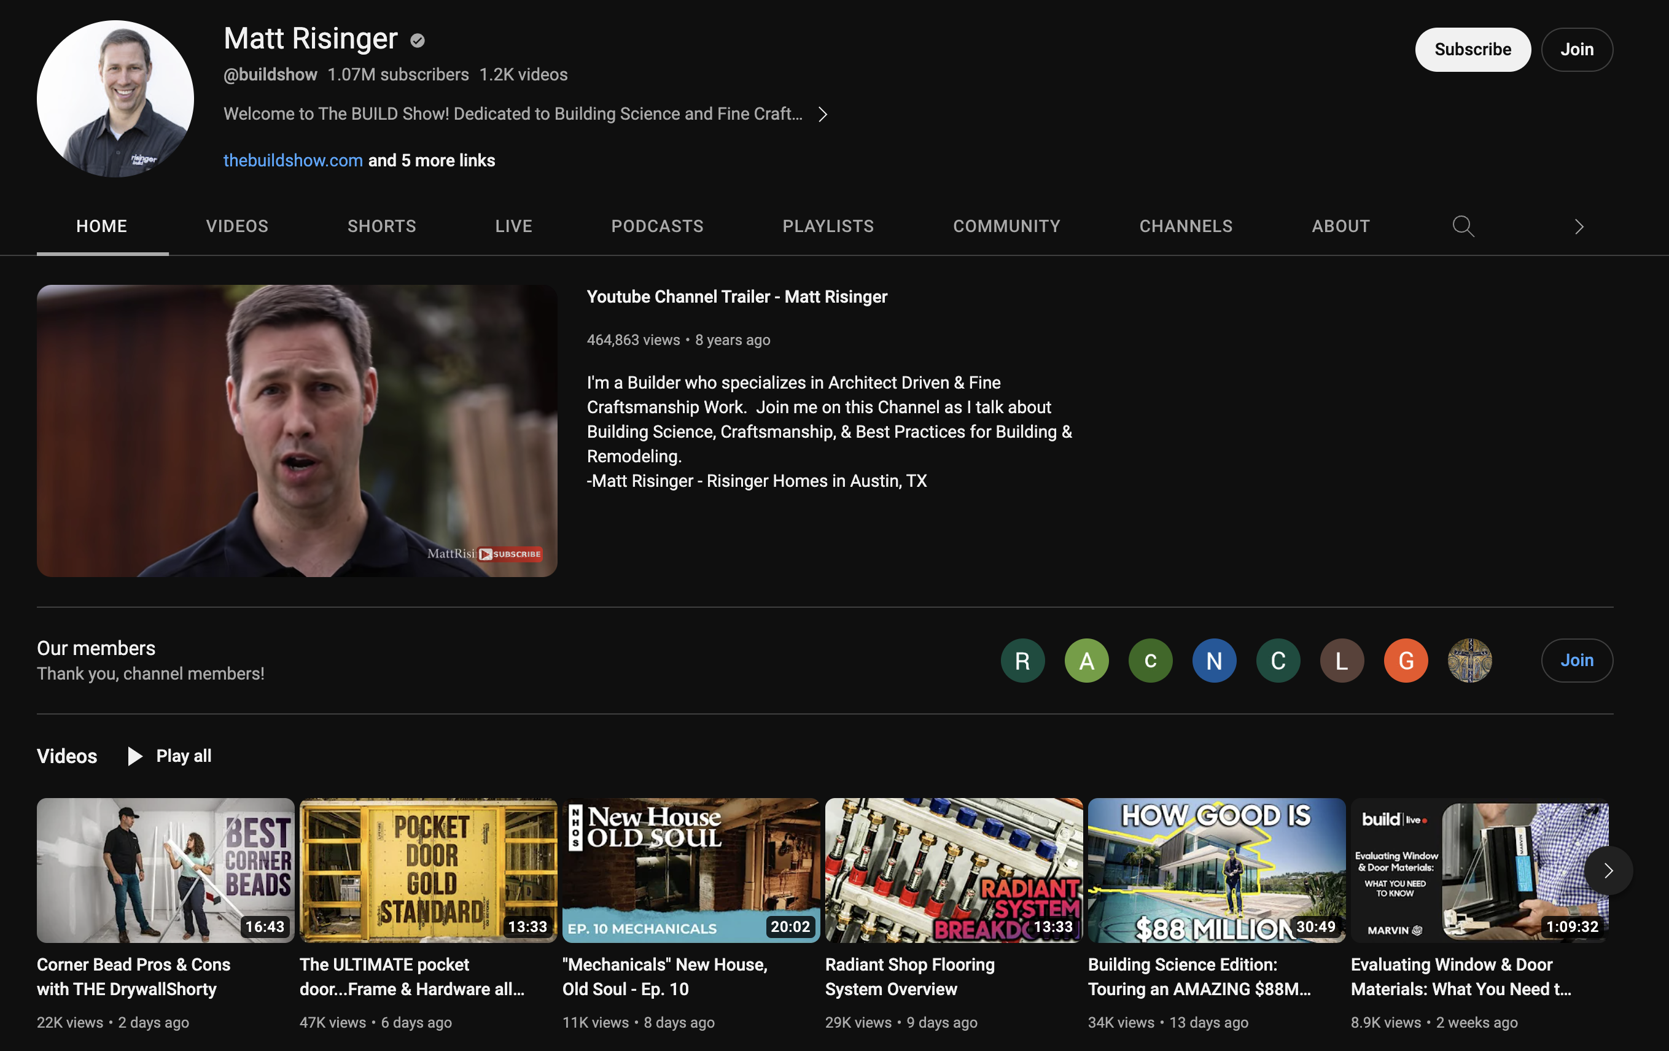Open the thebuildshow.com link

click(292, 161)
